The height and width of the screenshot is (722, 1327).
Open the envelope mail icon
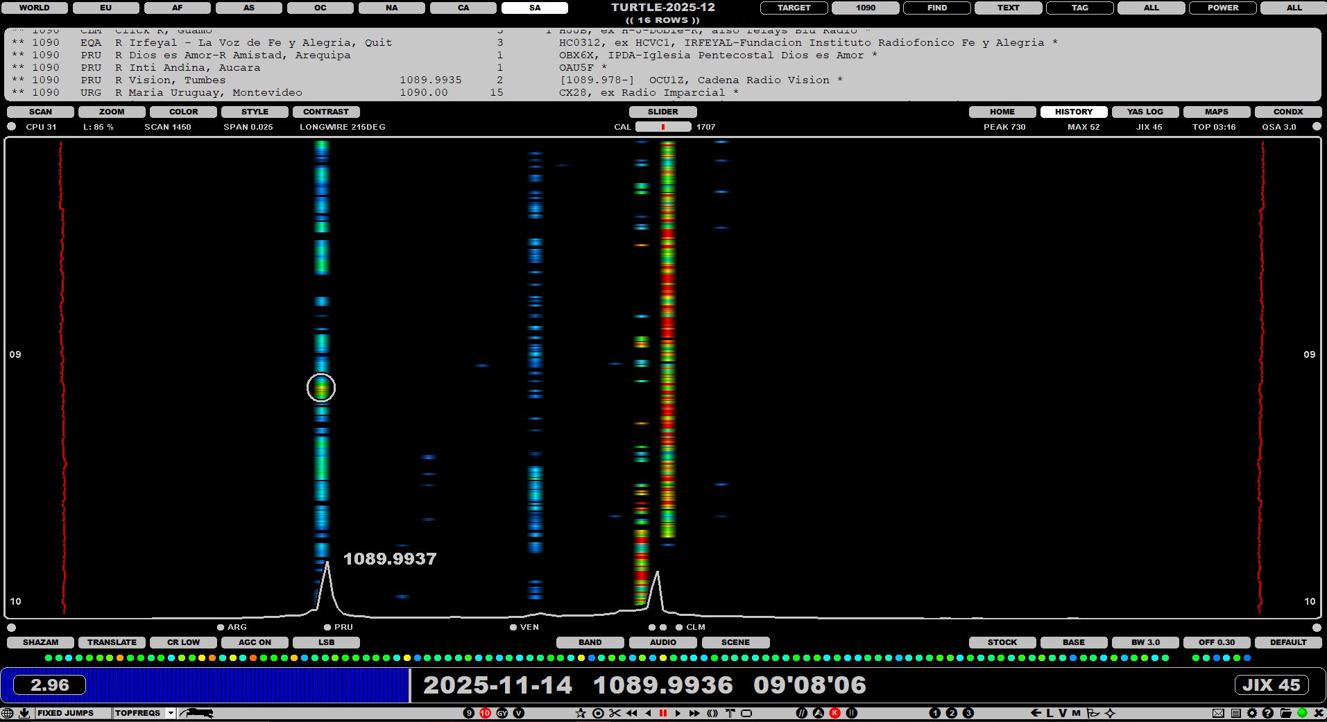[x=1218, y=713]
